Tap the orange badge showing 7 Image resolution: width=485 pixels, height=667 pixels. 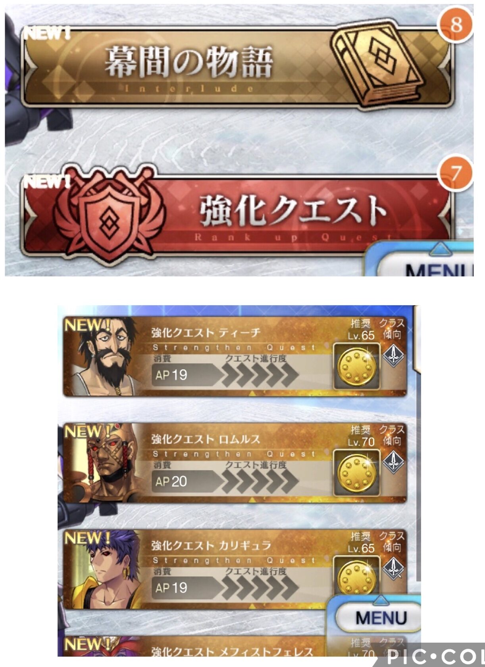point(456,174)
